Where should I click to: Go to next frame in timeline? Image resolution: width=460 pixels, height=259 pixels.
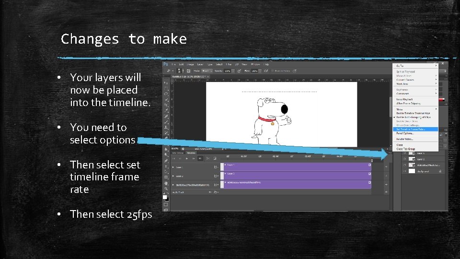tap(194, 159)
